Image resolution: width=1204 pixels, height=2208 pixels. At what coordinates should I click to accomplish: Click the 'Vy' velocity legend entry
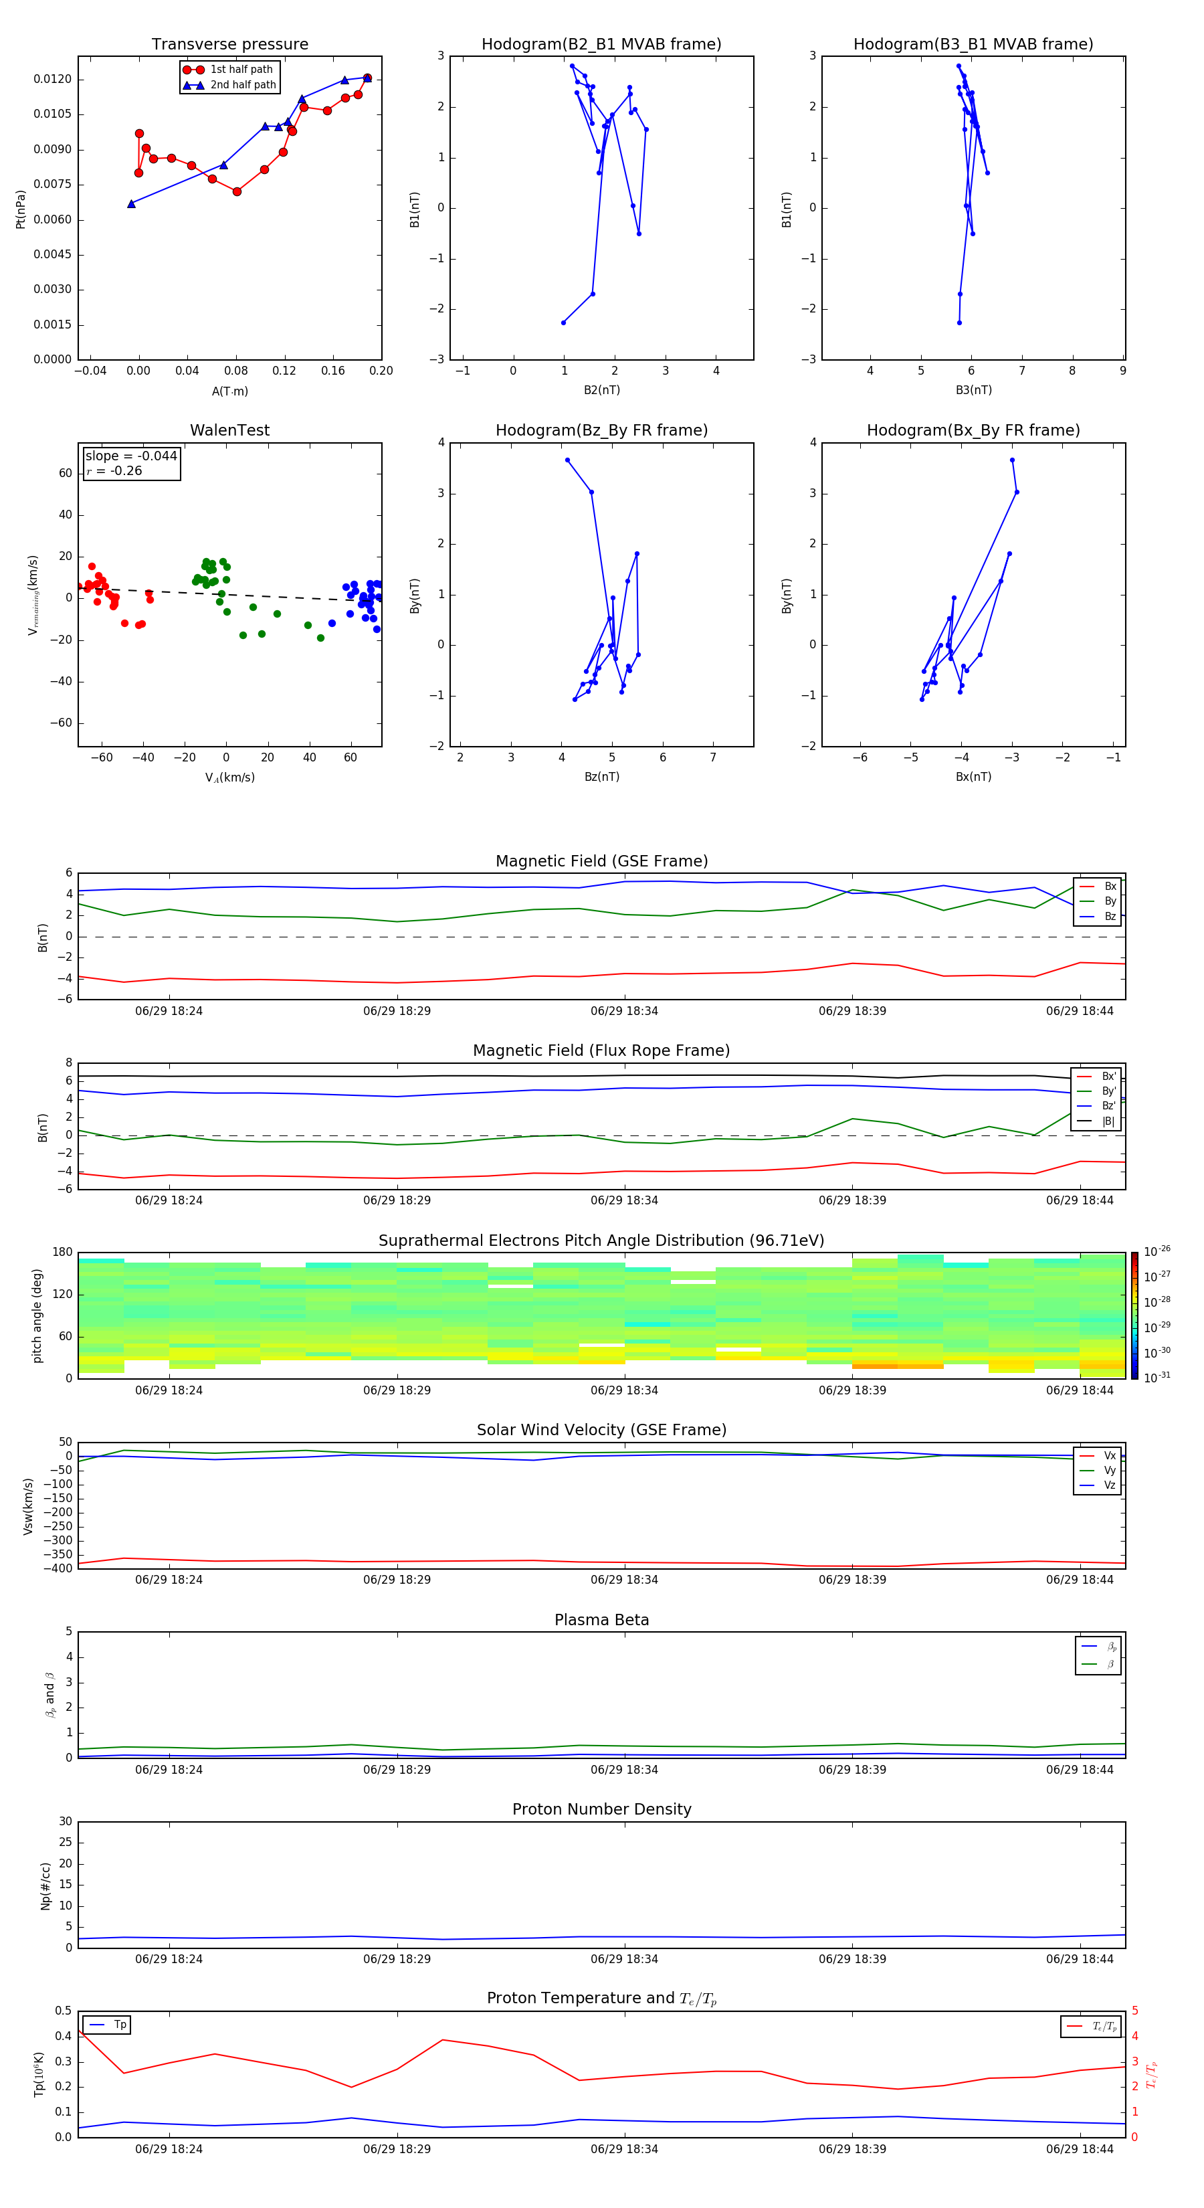[x=1098, y=1470]
